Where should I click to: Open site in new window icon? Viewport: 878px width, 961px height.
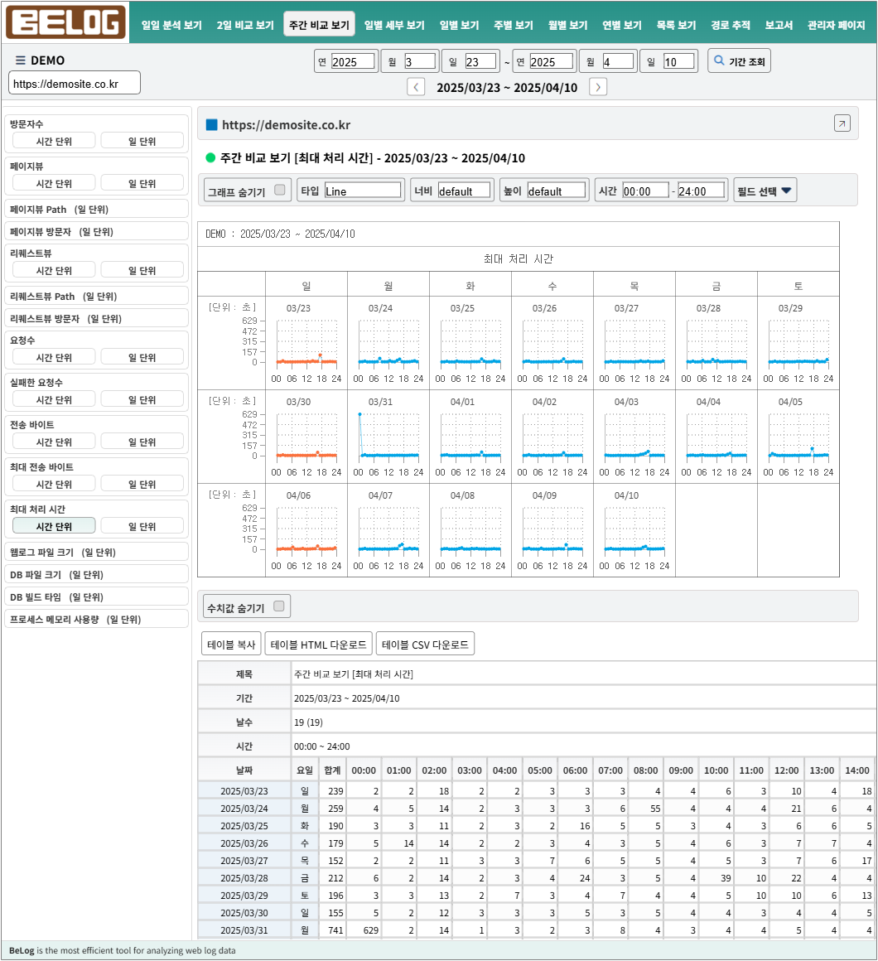tap(842, 123)
